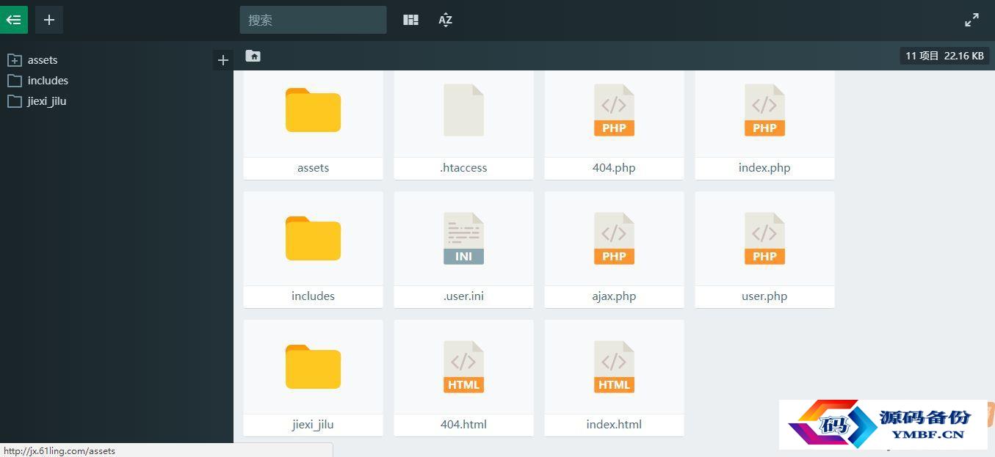
Task: Select the 404.php file icon
Action: coord(614,110)
